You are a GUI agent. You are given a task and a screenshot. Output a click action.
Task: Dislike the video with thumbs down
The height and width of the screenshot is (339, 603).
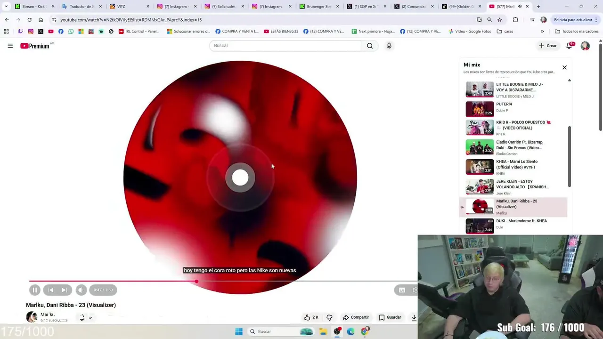click(x=329, y=317)
